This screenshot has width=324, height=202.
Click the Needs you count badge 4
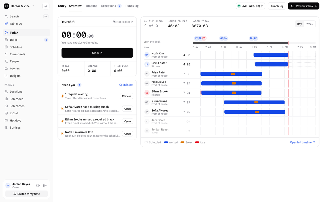point(79,85)
